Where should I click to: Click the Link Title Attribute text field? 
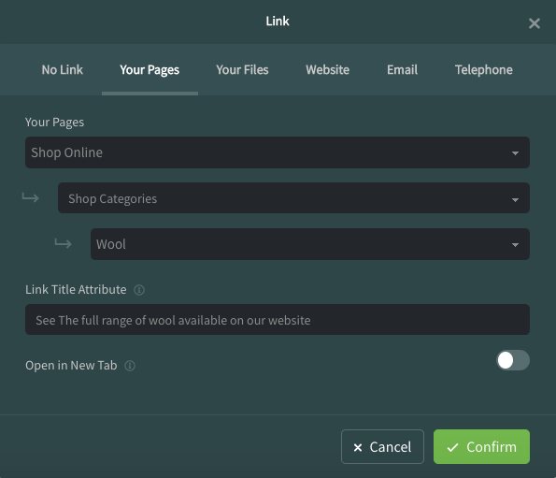coord(278,319)
